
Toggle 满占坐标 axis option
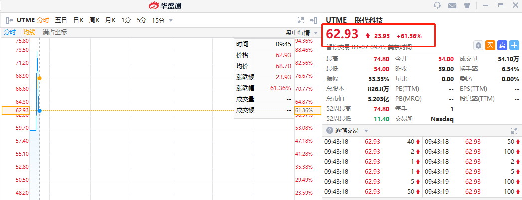55,32
